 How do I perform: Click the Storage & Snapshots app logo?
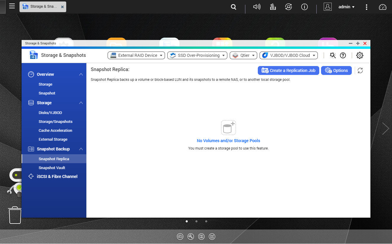point(34,55)
